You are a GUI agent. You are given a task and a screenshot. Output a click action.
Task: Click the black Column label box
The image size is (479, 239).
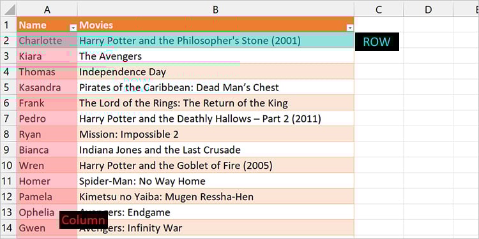click(84, 220)
